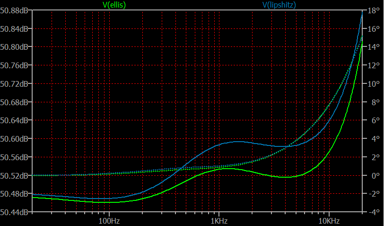Select the V(lipshitz) trace label
This screenshot has height=226, width=384.
[279, 5]
